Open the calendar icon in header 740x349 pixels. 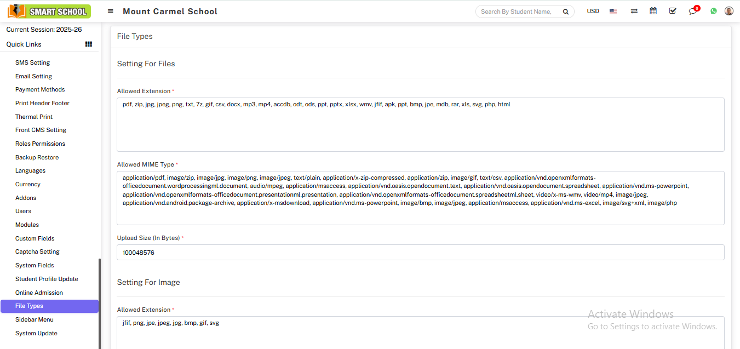click(653, 11)
